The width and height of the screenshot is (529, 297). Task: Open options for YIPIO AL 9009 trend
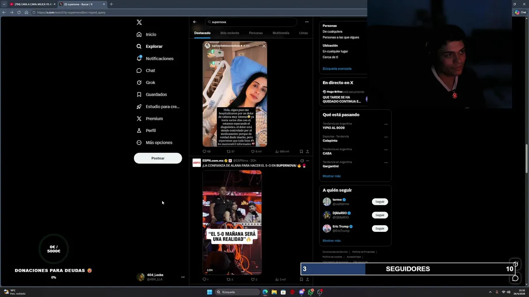tap(386, 124)
